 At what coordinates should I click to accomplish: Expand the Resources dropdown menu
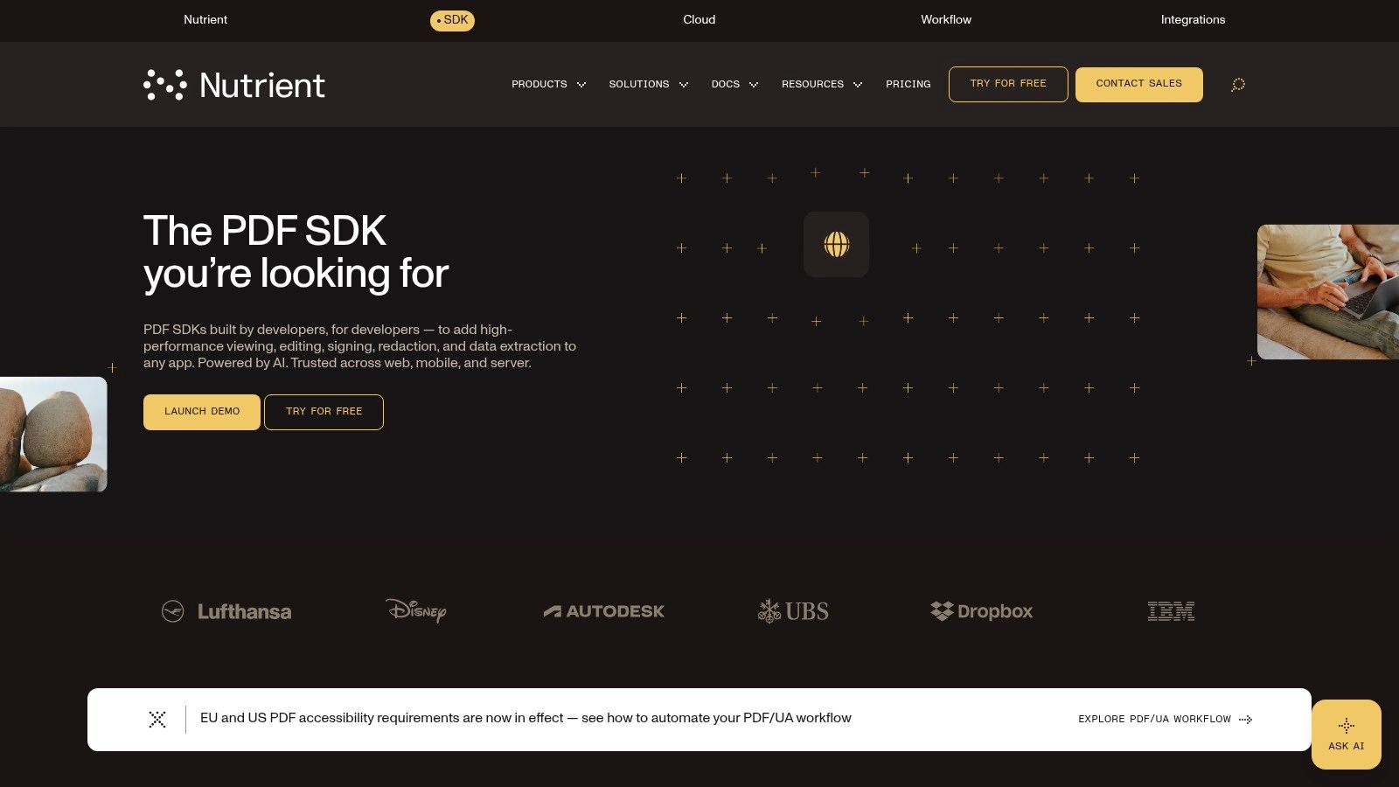coord(822,85)
